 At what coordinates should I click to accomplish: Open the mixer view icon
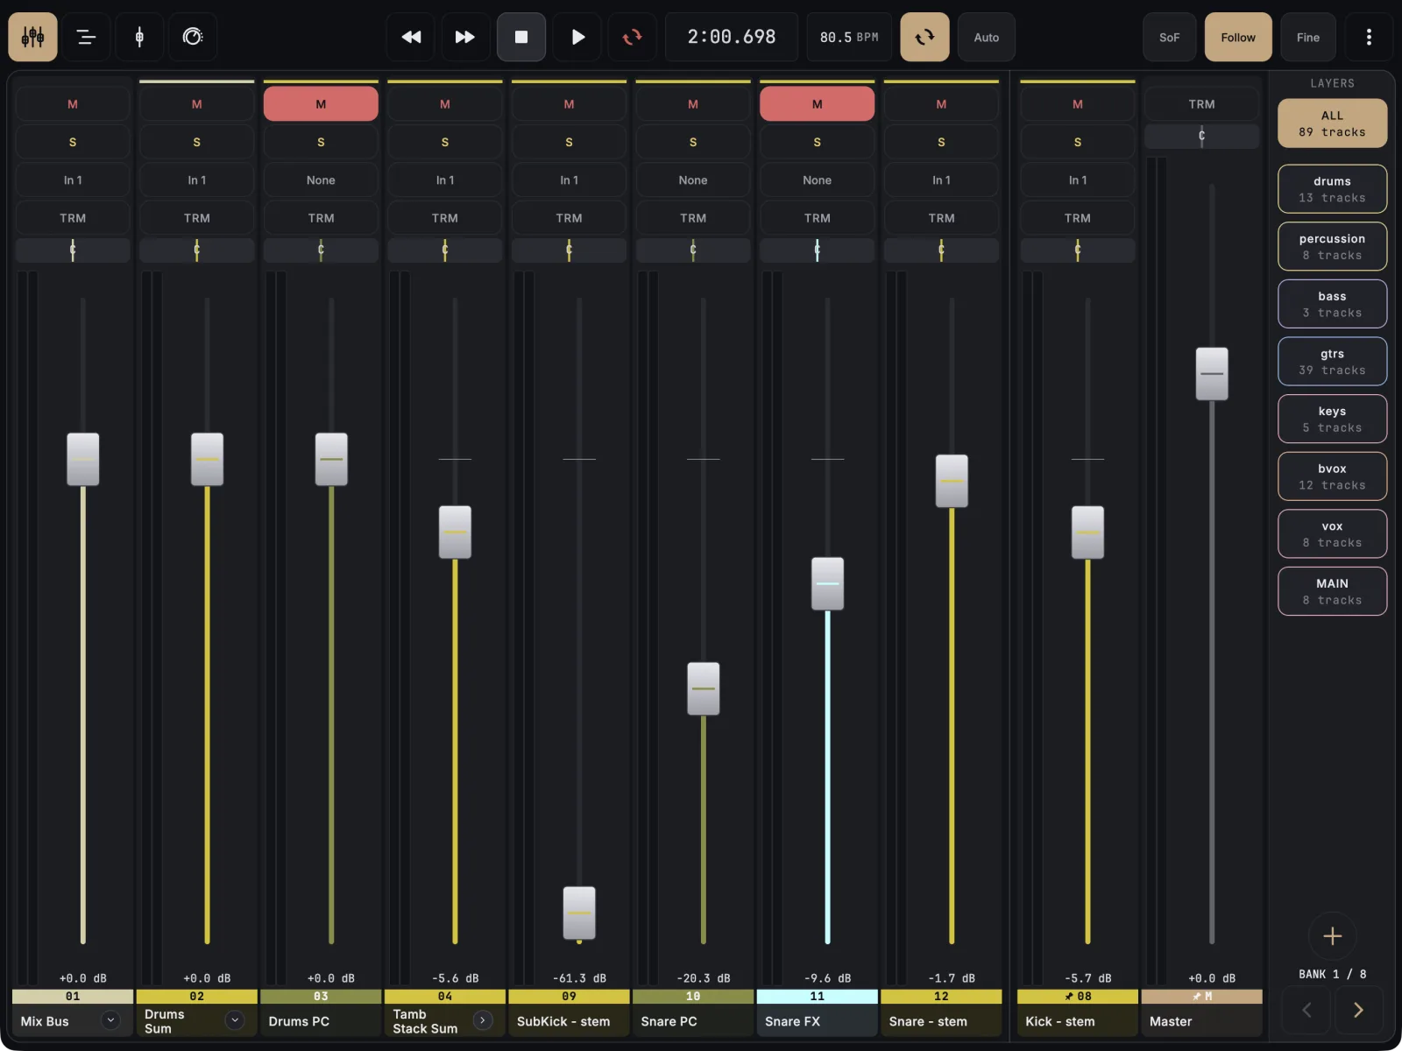(33, 37)
